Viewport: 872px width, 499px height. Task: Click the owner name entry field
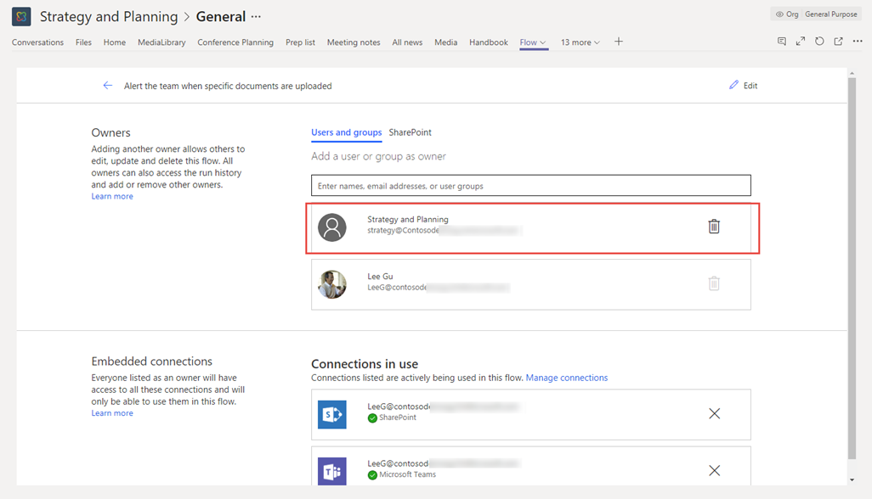tap(530, 186)
